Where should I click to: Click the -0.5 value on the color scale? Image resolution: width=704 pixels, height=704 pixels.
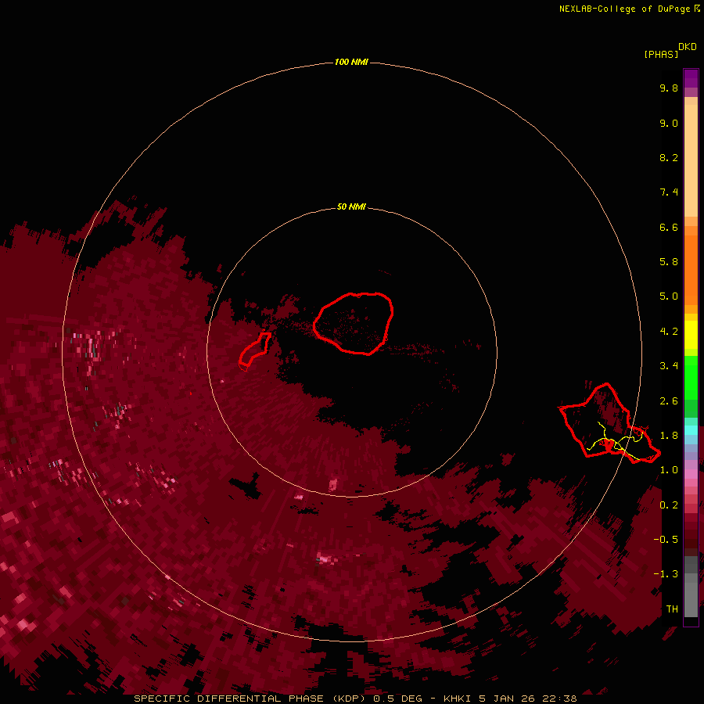pos(666,540)
